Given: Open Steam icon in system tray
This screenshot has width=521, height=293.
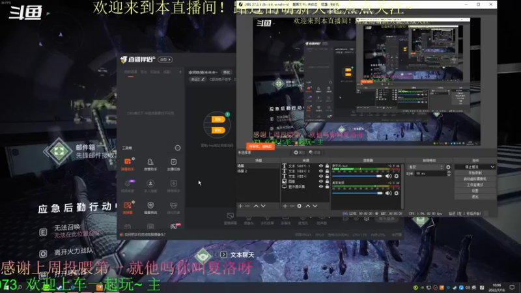Looking at the screenshot, I should (x=455, y=287).
